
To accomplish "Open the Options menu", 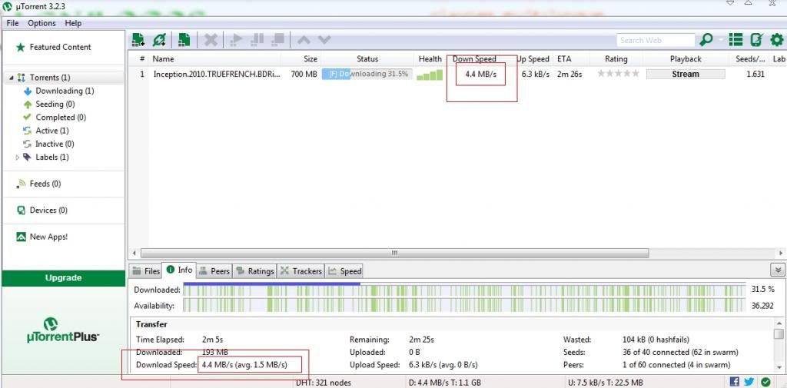I will [42, 23].
